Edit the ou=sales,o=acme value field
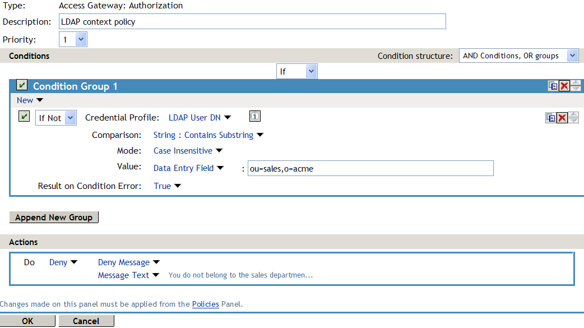The width and height of the screenshot is (584, 328). [370, 168]
